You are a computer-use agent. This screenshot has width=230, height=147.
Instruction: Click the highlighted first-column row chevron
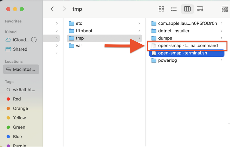tap(57, 38)
